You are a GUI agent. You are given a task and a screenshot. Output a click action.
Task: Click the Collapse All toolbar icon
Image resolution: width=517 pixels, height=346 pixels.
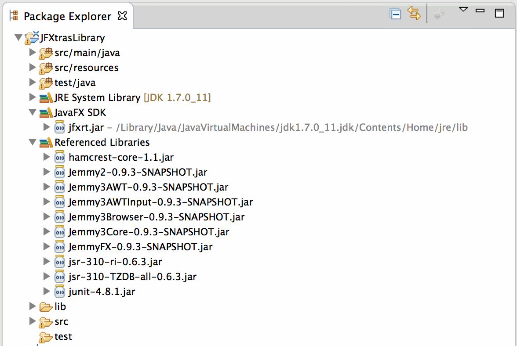[x=395, y=14]
